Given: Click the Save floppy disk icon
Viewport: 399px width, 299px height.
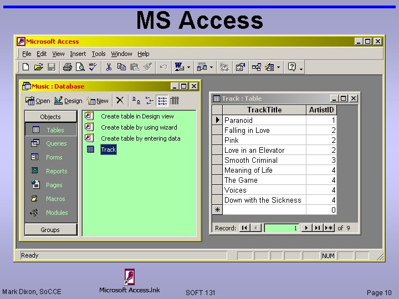Looking at the screenshot, I should (52, 67).
